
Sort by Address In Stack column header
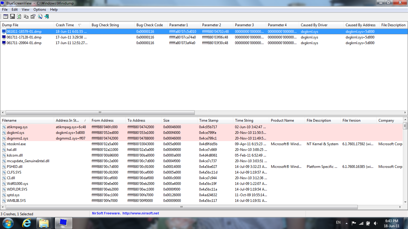[x=72, y=120]
